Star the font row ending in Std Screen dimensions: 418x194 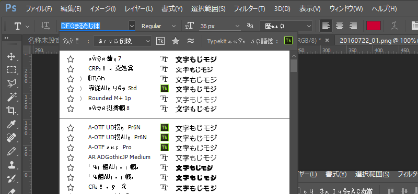pyautogui.click(x=71, y=89)
